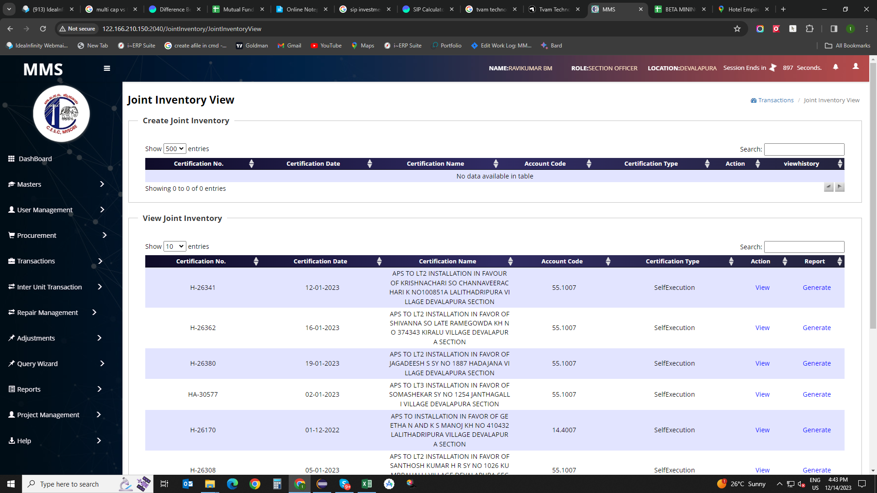Viewport: 877px width, 493px height.
Task: Go back in browser history
Action: (x=10, y=29)
